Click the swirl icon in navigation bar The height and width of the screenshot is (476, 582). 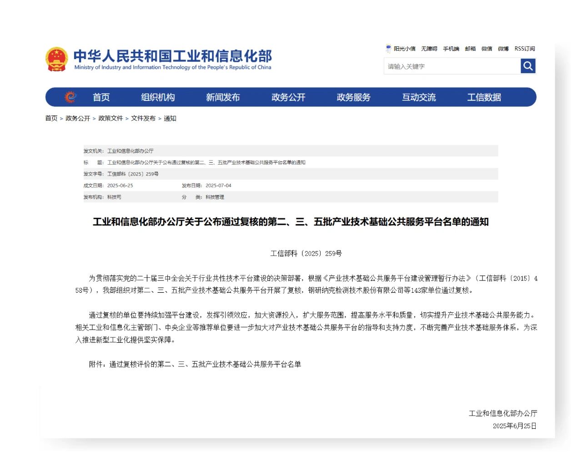pos(70,97)
